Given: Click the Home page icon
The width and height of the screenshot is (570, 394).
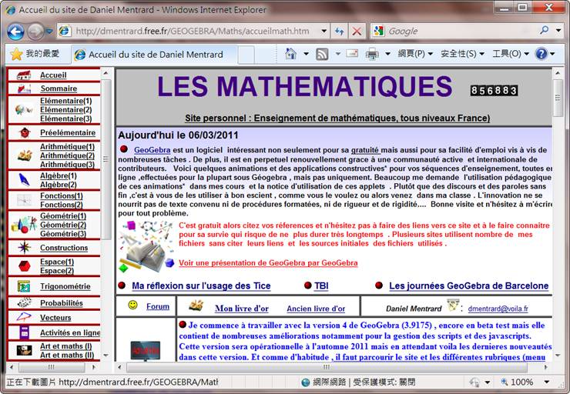Looking at the screenshot, I should tap(291, 54).
